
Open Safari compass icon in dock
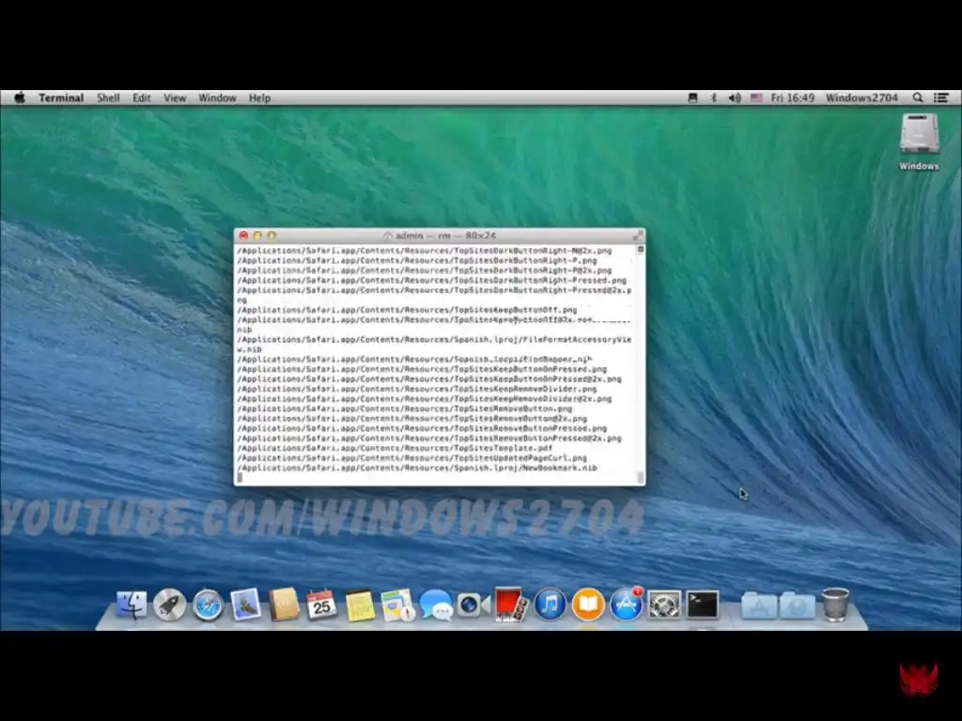click(x=208, y=606)
